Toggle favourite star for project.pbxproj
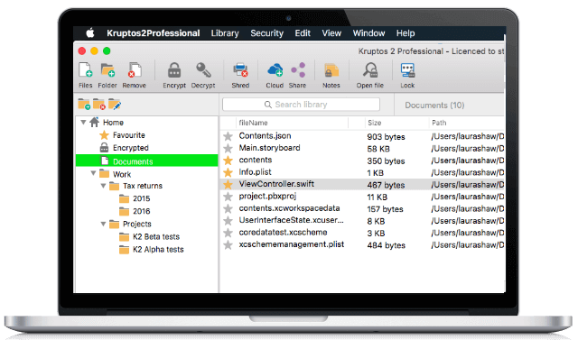The height and width of the screenshot is (340, 578). (228, 197)
